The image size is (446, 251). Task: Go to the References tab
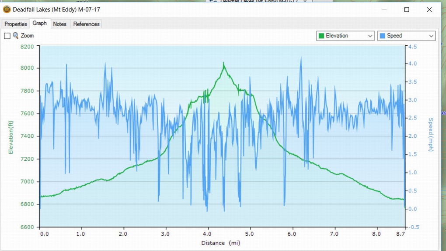(x=86, y=24)
